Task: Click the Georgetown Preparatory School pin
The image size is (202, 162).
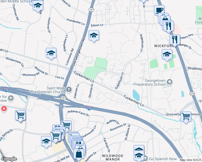Action: click(170, 82)
